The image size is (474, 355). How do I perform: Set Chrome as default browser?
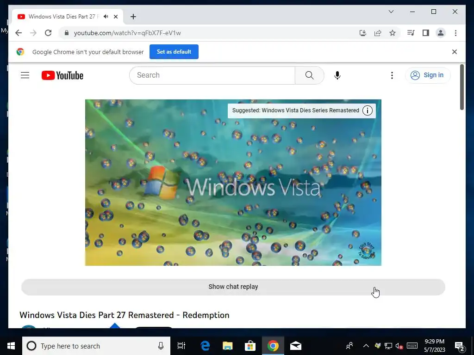click(x=174, y=52)
